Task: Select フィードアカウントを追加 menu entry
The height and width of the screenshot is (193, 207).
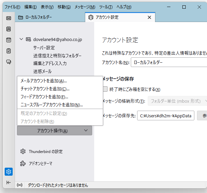Action: pyautogui.click(x=60, y=97)
